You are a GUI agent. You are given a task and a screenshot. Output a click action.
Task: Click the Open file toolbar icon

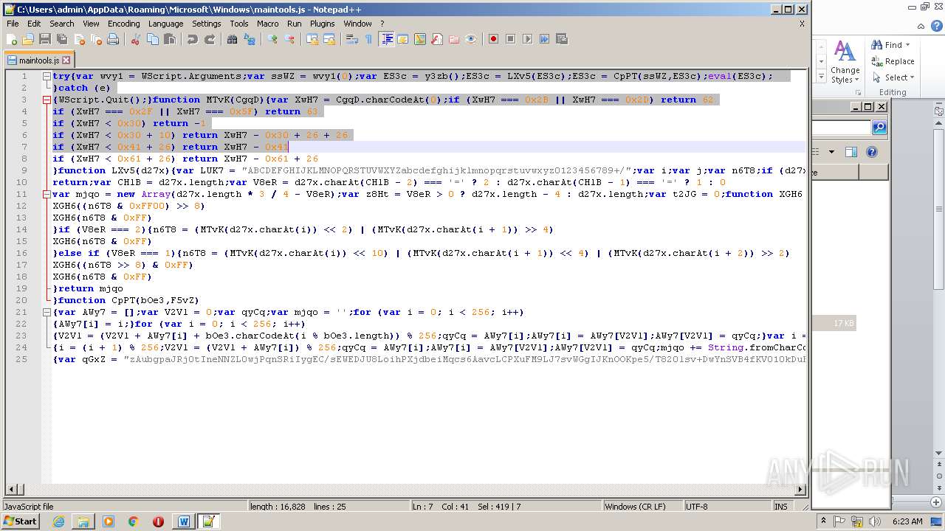point(28,39)
